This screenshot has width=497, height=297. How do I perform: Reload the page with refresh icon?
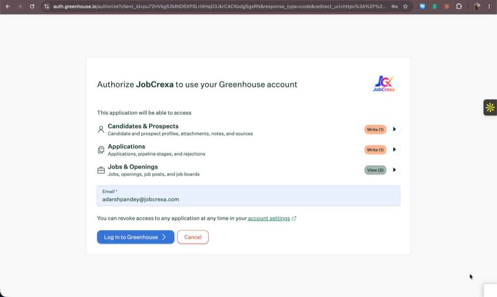(32, 6)
